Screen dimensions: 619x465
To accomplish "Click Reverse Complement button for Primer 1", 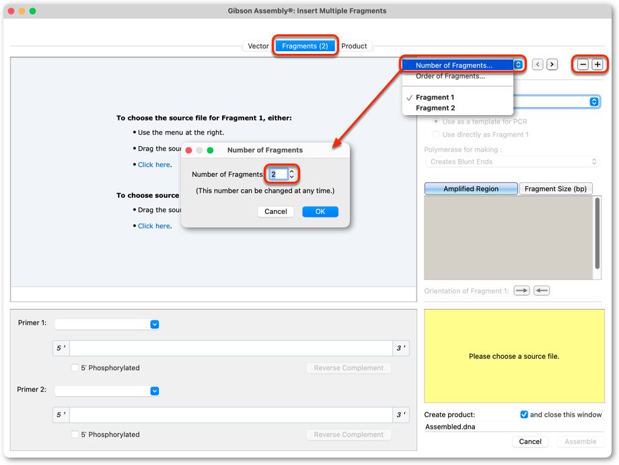I will (x=349, y=368).
